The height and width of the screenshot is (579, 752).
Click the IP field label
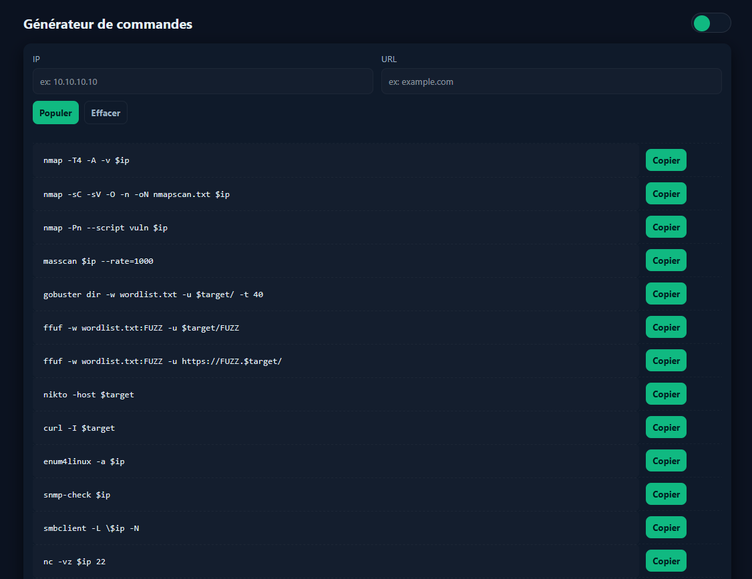[x=37, y=59]
